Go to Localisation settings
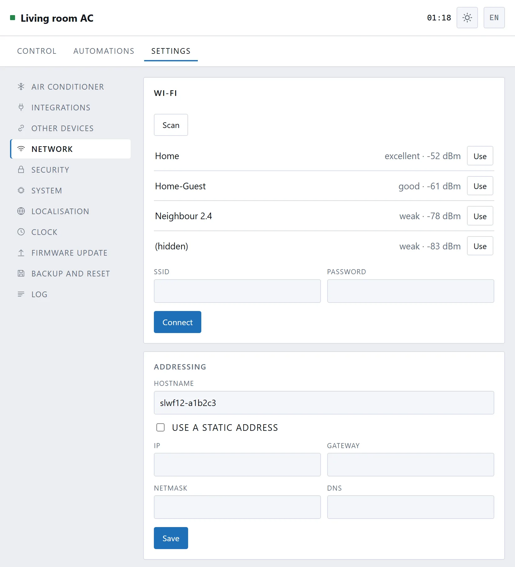Image resolution: width=515 pixels, height=567 pixels. point(70,211)
